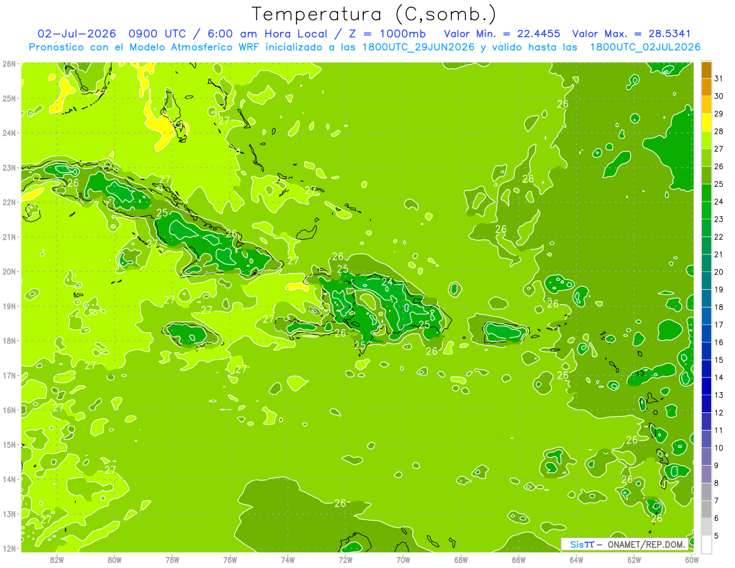Viewport: 735px width, 568px height.
Task: Click the '13N' latitude axis label
Action: coord(9,513)
